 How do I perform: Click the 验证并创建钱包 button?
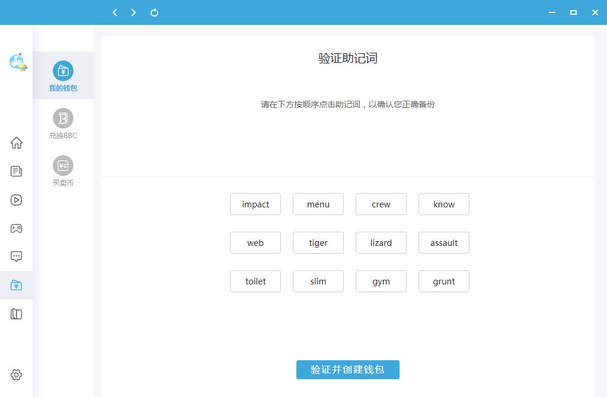click(347, 370)
